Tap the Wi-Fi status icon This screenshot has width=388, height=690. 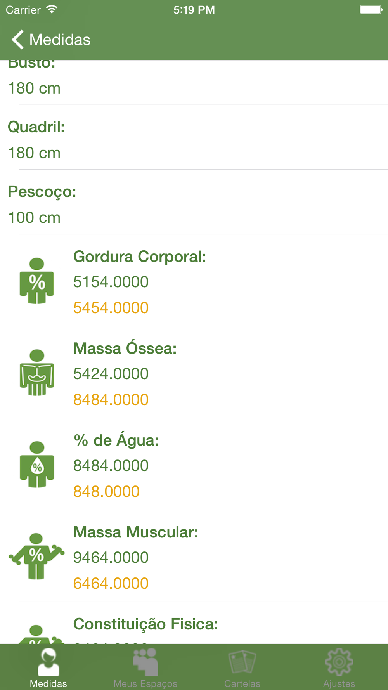pyautogui.click(x=52, y=10)
